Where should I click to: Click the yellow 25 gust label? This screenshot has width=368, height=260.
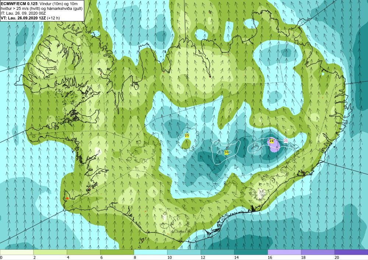click(187, 135)
